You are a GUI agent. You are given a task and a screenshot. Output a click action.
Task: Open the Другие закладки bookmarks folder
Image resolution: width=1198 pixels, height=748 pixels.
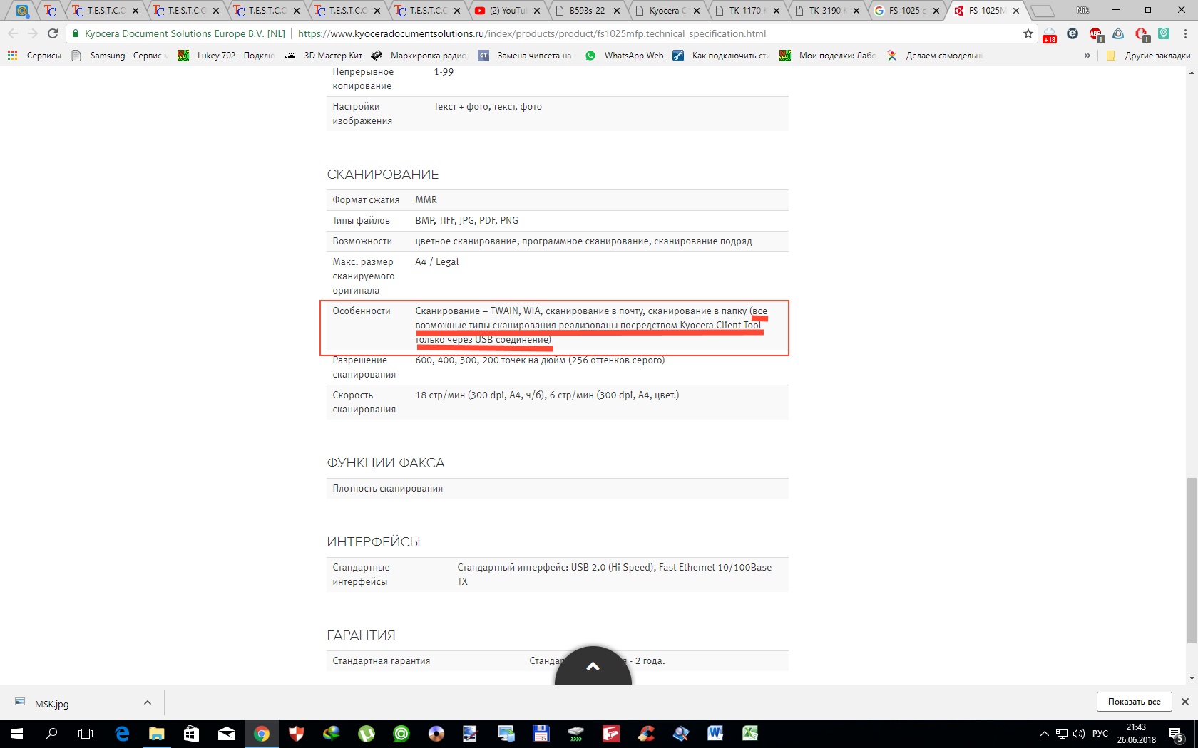click(x=1148, y=56)
